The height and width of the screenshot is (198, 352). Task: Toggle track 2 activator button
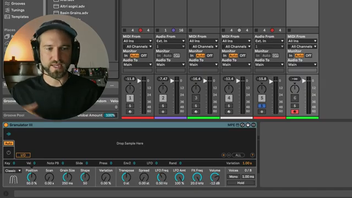click(x=163, y=98)
